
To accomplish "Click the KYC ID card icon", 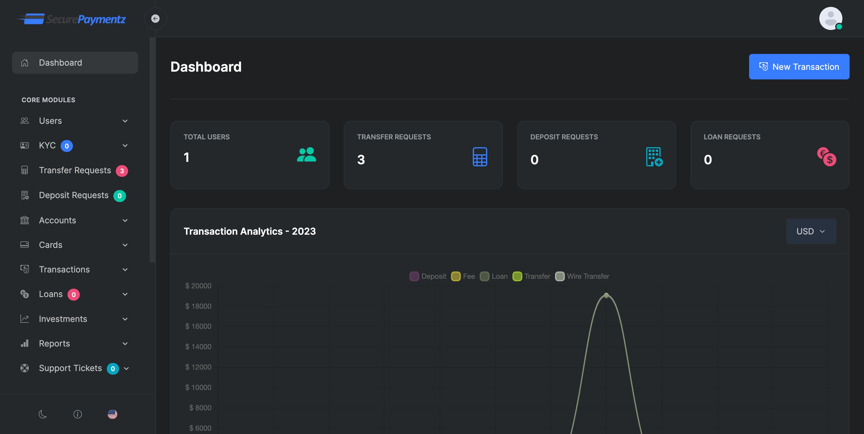I will pyautogui.click(x=25, y=145).
